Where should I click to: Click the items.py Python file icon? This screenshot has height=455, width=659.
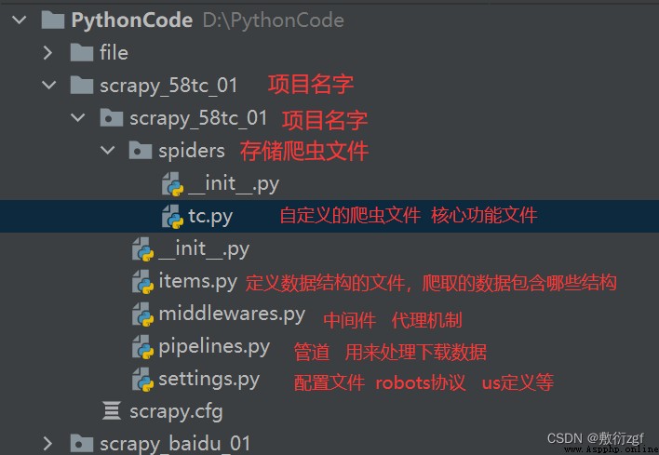[x=143, y=282]
